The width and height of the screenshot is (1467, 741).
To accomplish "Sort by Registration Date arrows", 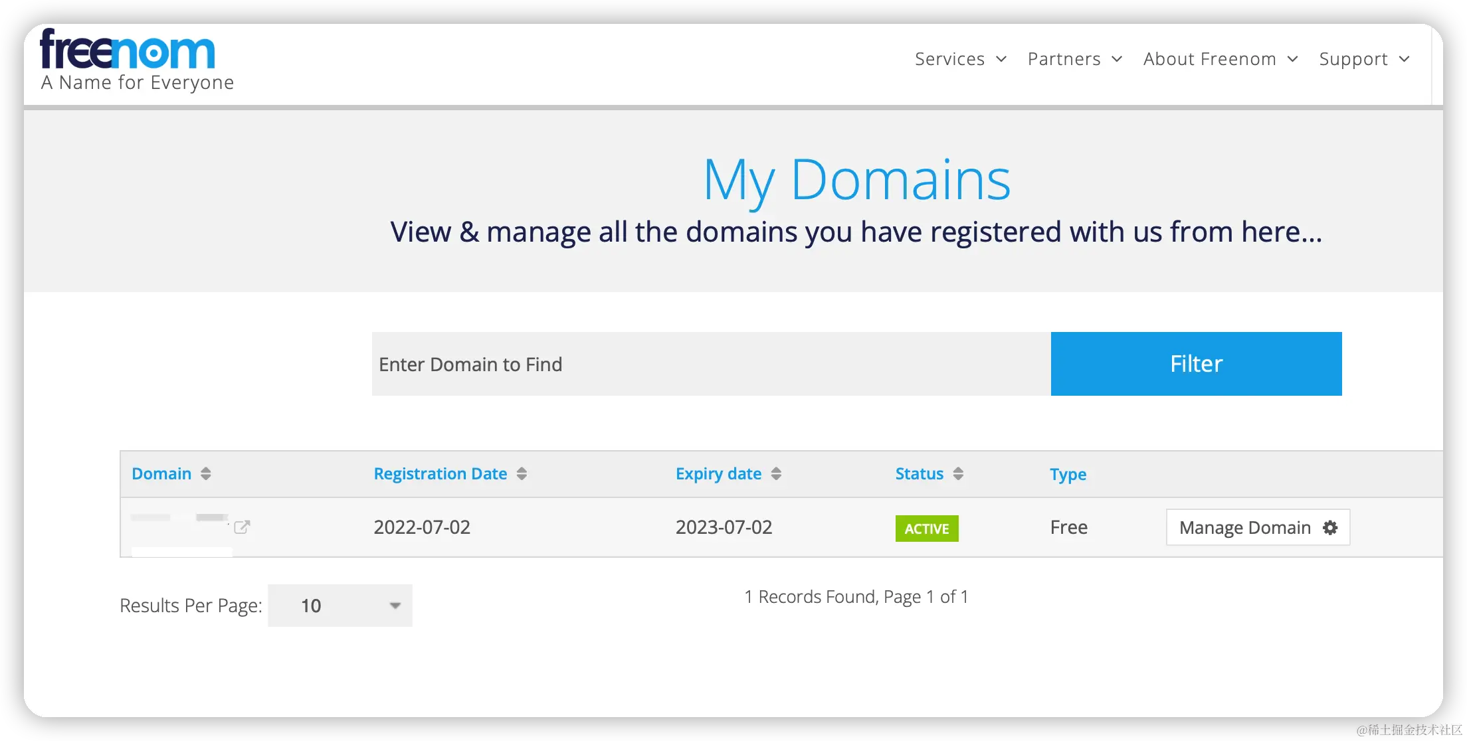I will [522, 473].
